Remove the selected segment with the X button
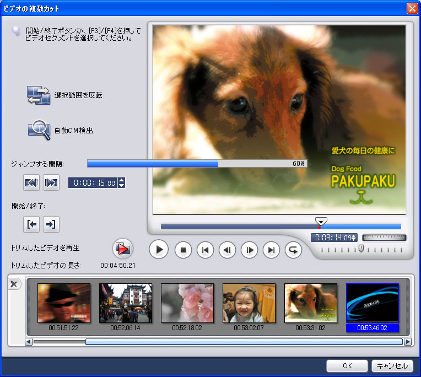The image size is (421, 377). (x=14, y=284)
